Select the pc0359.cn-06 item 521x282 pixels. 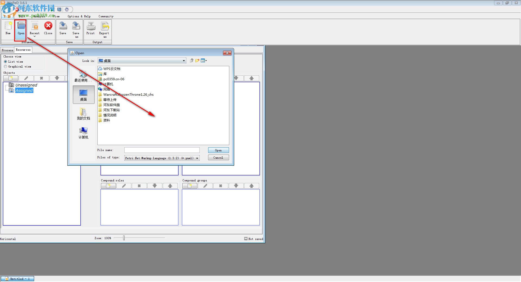tap(111, 79)
